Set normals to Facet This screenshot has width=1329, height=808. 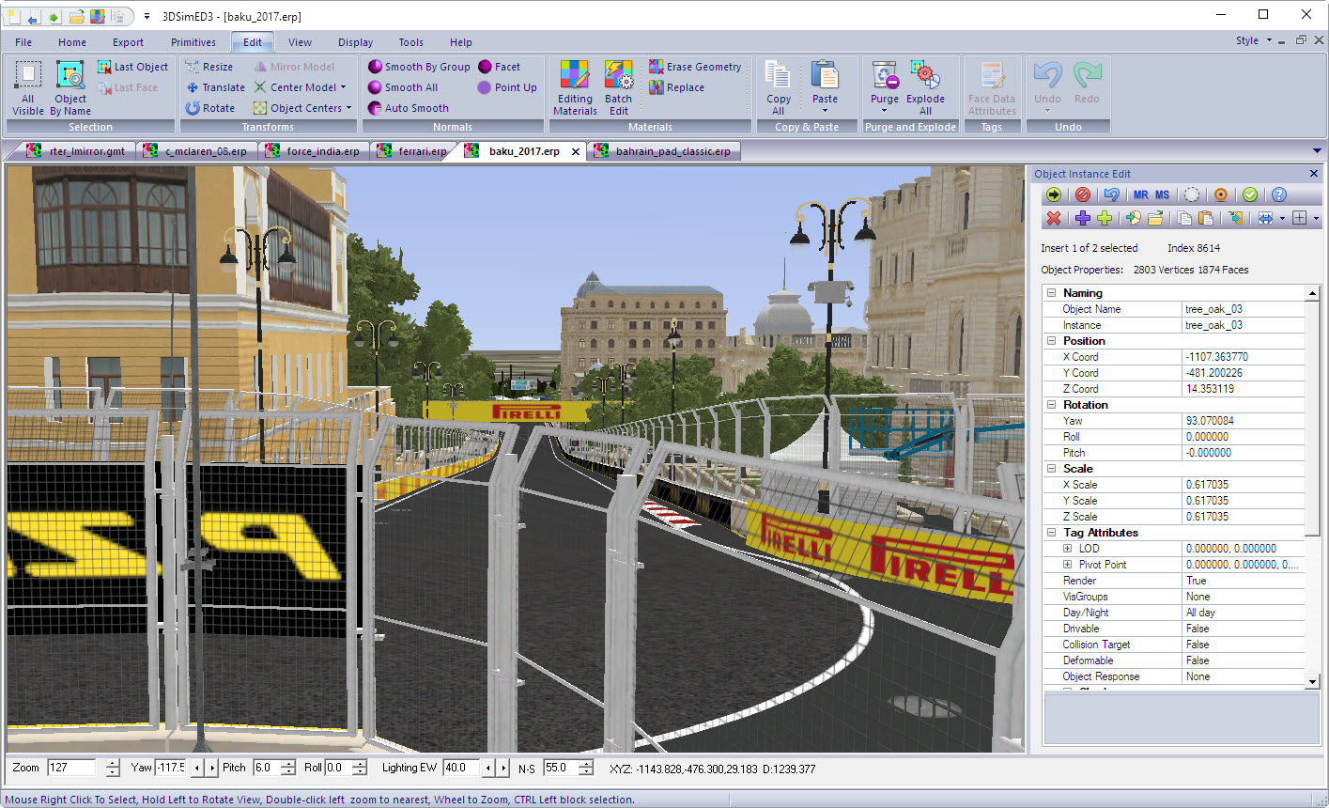[500, 67]
